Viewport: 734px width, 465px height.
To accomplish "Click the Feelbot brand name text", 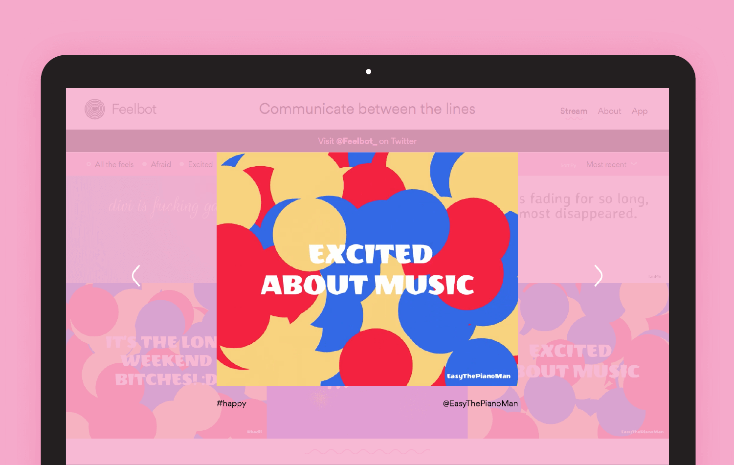I will 134,109.
